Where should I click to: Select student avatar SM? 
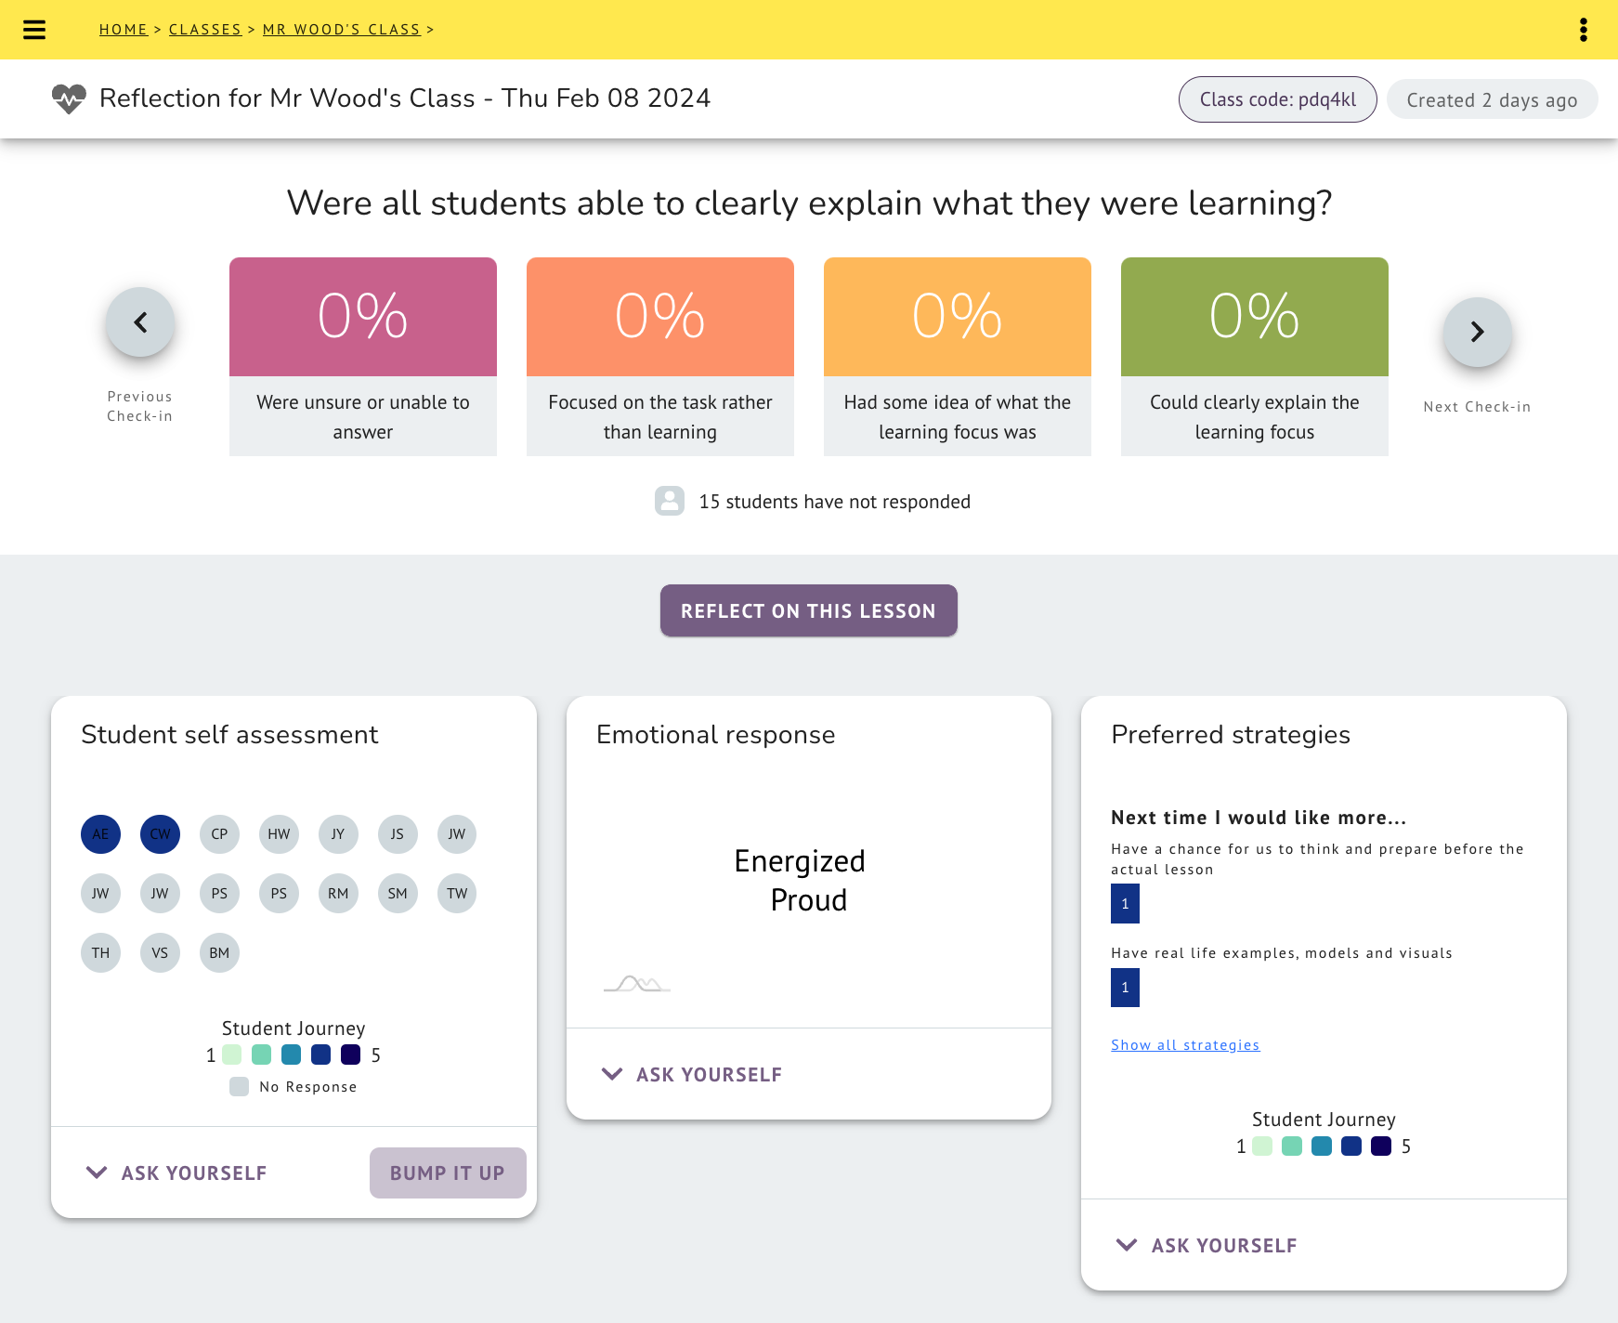coord(398,894)
